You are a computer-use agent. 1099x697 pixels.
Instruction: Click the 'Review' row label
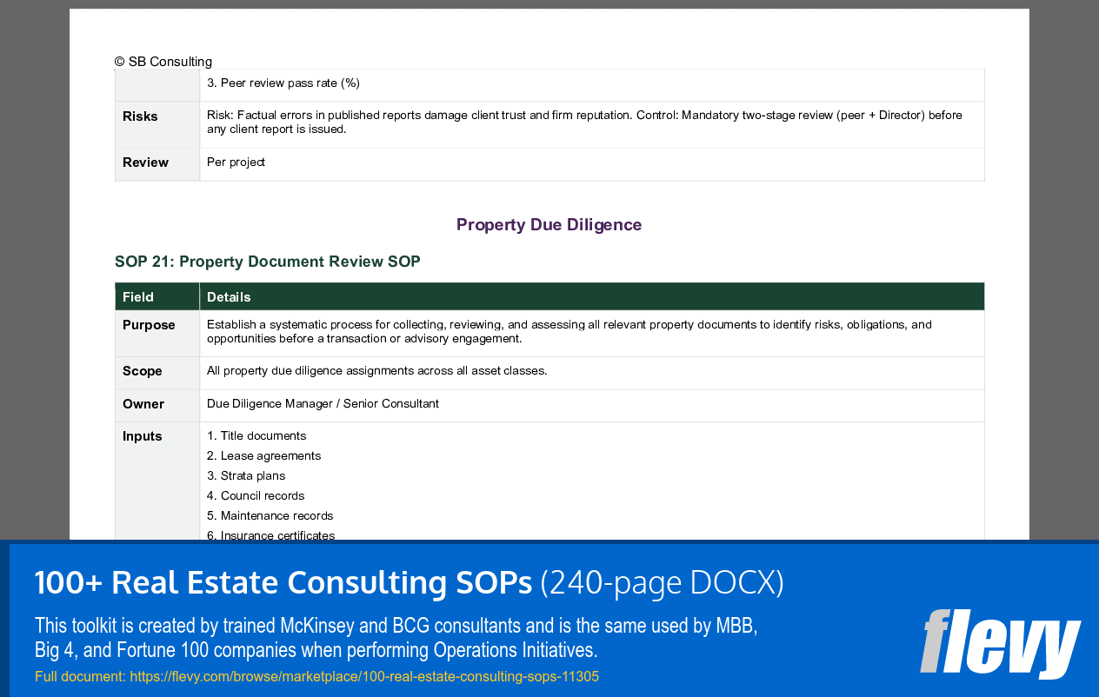[x=144, y=162]
